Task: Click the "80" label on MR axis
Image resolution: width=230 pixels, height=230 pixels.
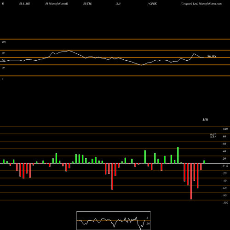Action: (x=224, y=137)
